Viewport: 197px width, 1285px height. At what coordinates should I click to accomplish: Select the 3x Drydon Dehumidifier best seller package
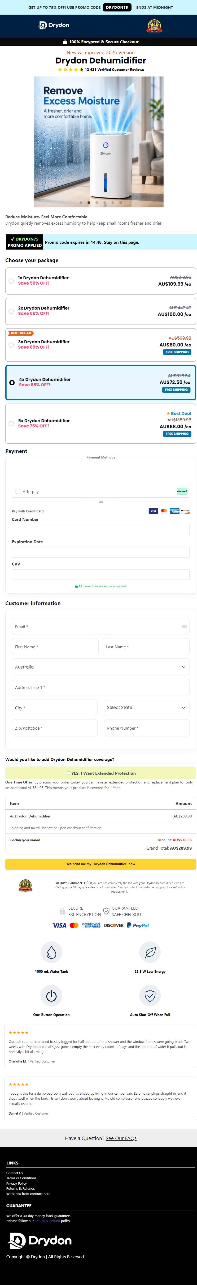click(x=101, y=345)
